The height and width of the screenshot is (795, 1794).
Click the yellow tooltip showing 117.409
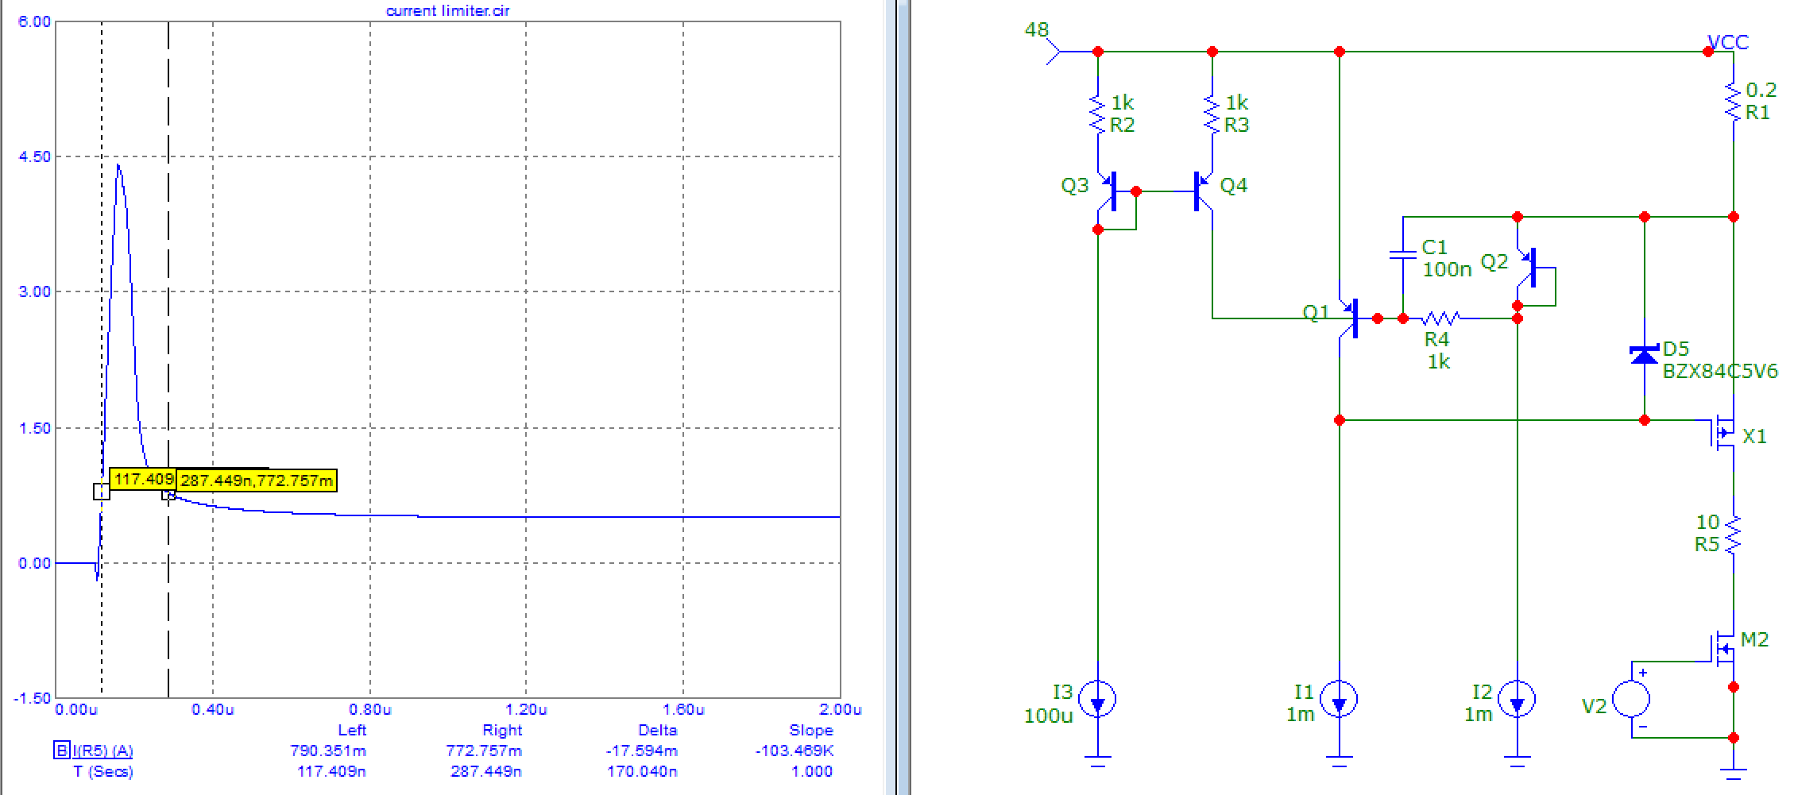[x=143, y=479]
